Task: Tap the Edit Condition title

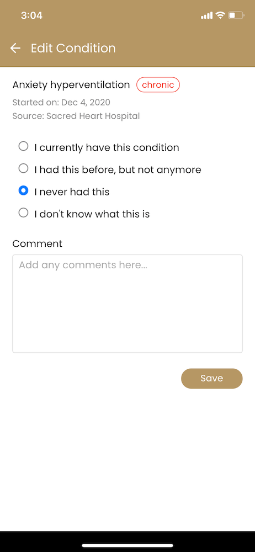Action: coord(73,48)
